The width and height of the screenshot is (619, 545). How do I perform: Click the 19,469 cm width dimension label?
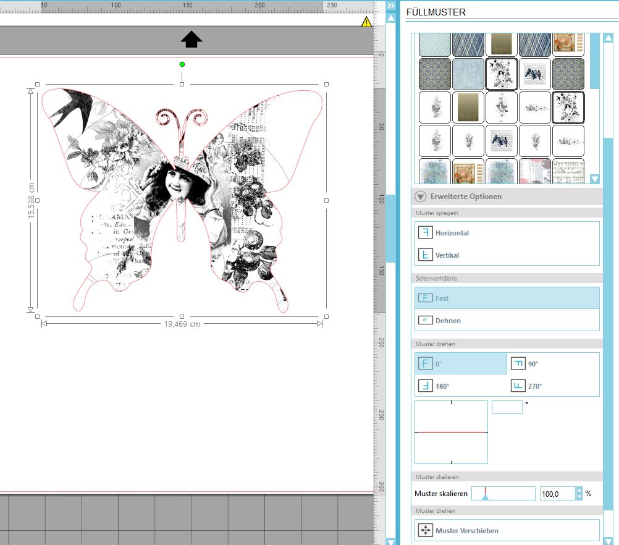[x=182, y=324]
